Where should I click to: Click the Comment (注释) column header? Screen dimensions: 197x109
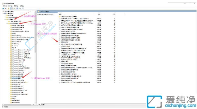tap(114, 14)
